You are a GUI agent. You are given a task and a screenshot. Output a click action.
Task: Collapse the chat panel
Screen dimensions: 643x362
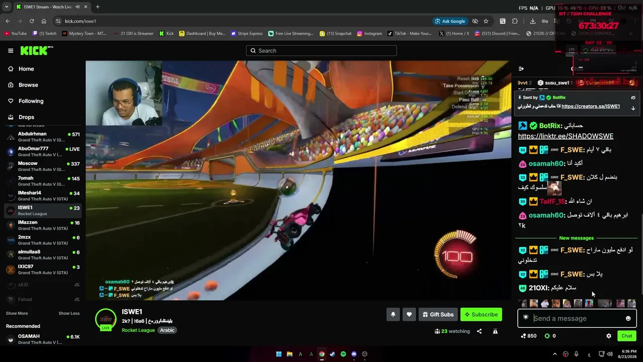521,69
